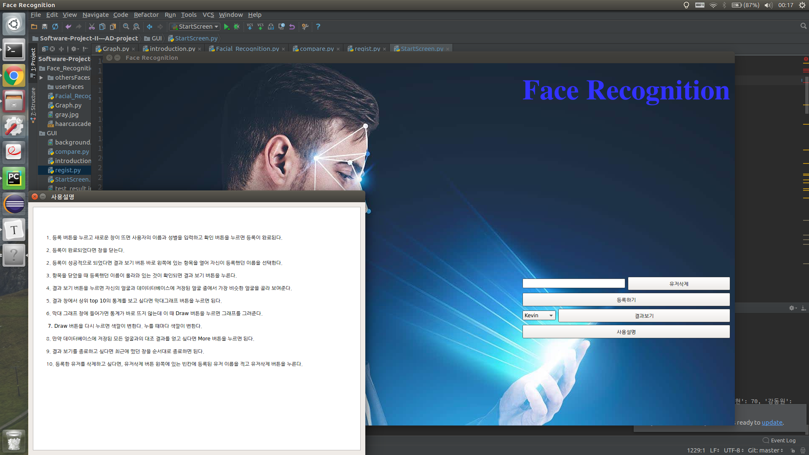Expand the othersFaces folder
The width and height of the screenshot is (809, 455).
pyautogui.click(x=41, y=78)
